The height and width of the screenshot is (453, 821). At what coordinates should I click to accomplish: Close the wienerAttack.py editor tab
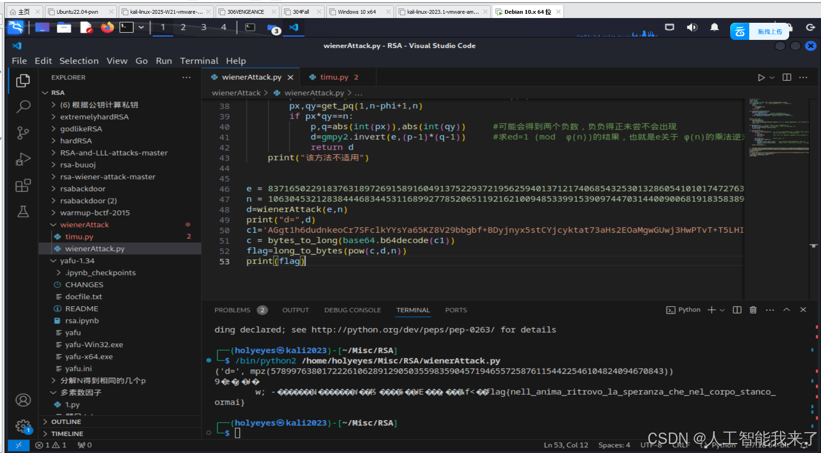tap(290, 77)
